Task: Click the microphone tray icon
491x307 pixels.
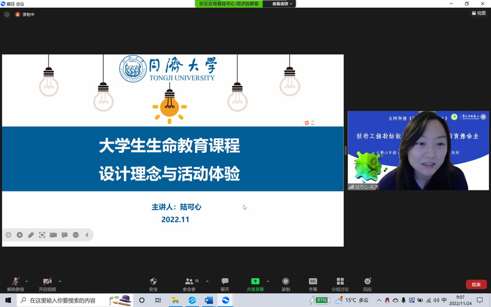Action: [404, 300]
